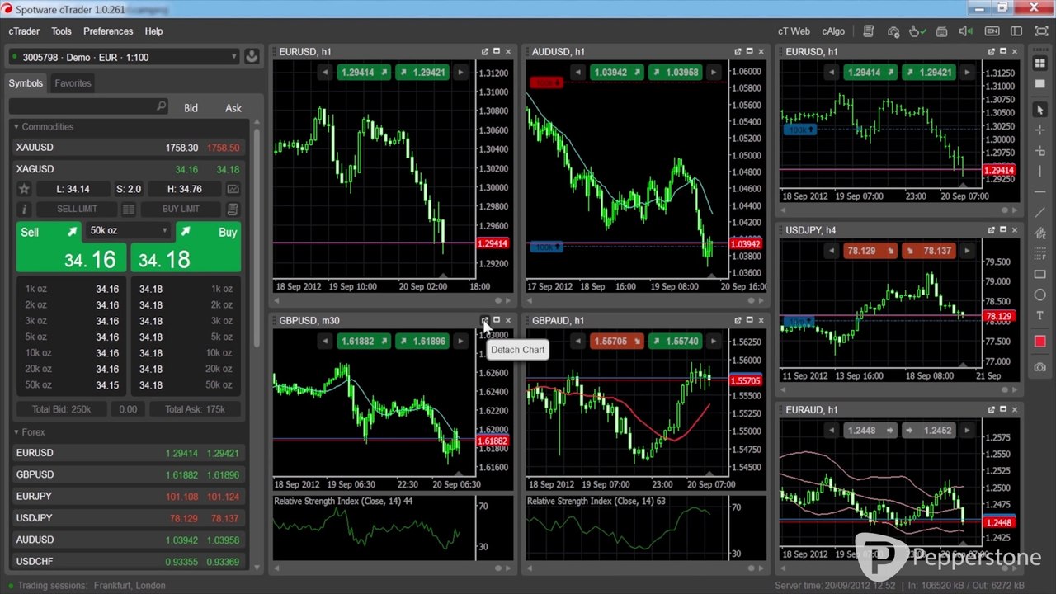The image size is (1056, 594).
Task: Toggle the side panel layout visibility
Action: (x=1017, y=31)
